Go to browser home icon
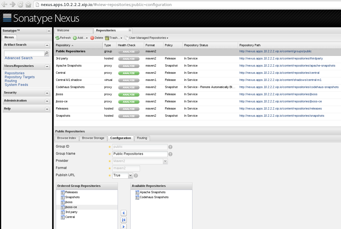The width and height of the screenshot is (341, 229). tap(28, 4)
